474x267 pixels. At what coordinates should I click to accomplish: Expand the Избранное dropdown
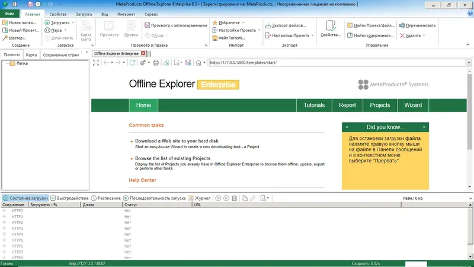coord(243,22)
